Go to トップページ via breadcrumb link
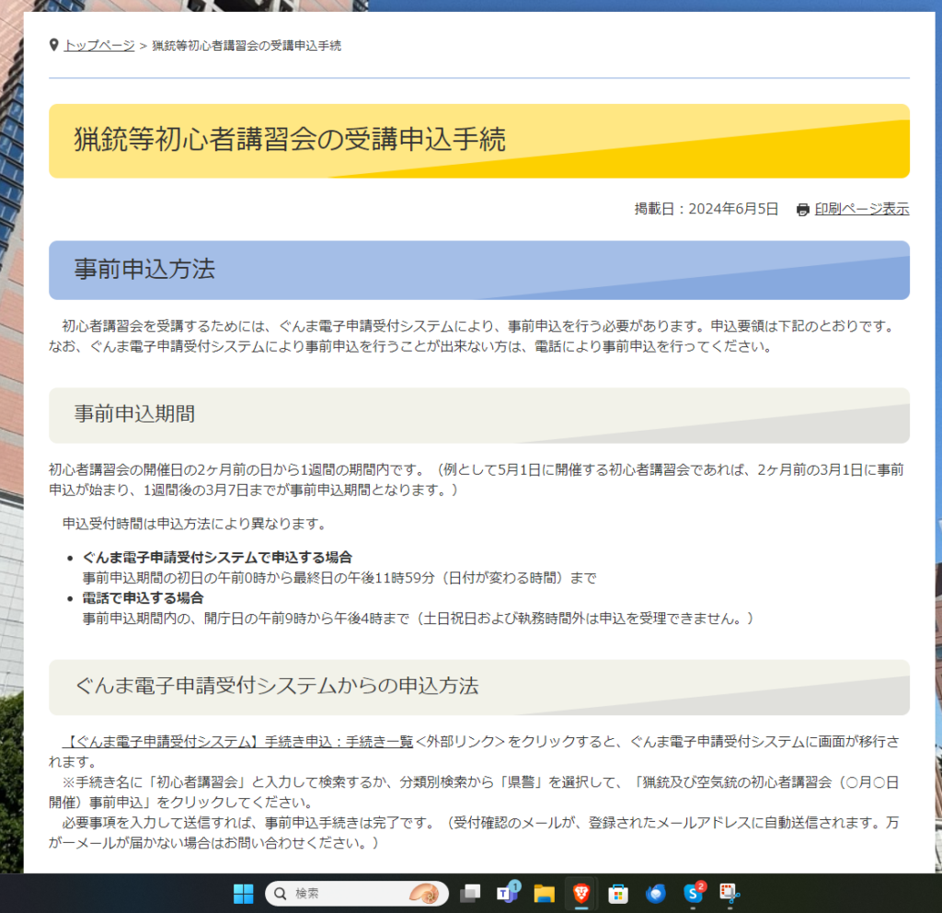 (x=99, y=45)
